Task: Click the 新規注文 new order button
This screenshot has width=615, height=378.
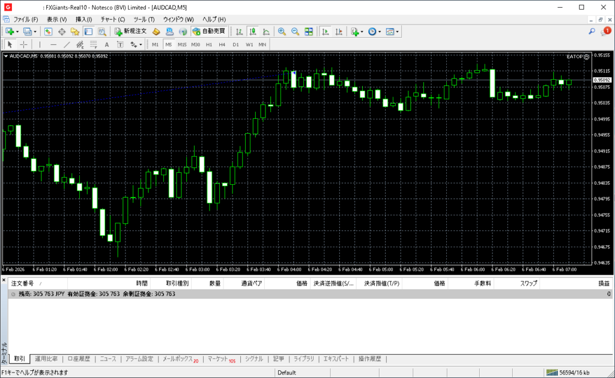Action: pyautogui.click(x=130, y=31)
